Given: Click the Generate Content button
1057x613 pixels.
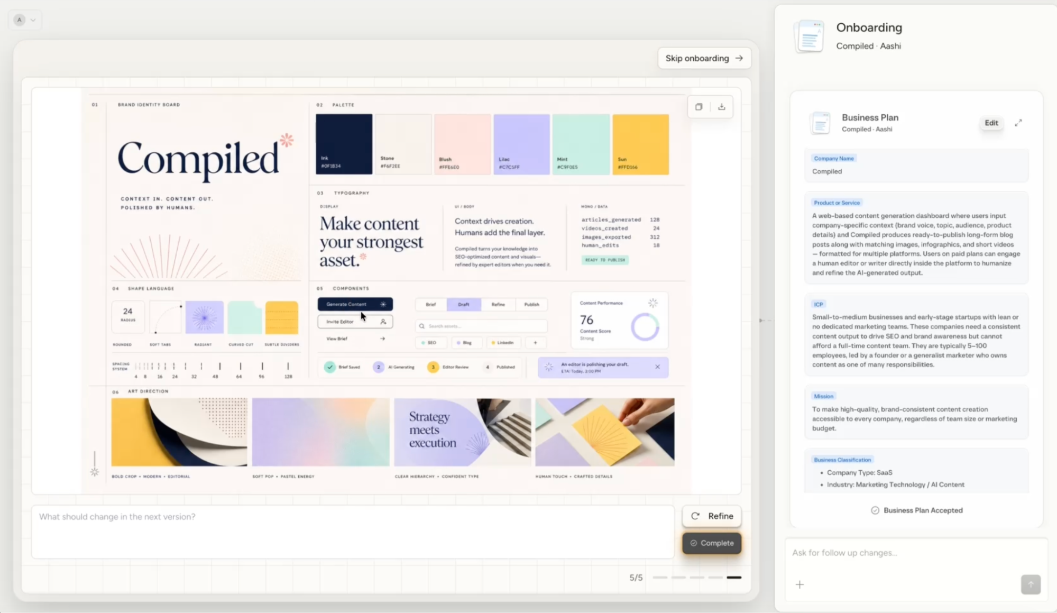Looking at the screenshot, I should point(355,304).
